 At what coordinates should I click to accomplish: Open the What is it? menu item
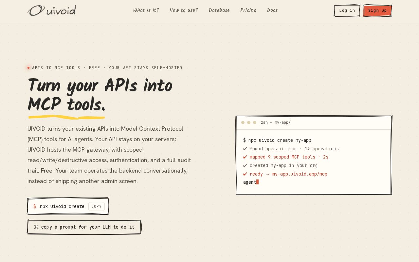pos(146,10)
